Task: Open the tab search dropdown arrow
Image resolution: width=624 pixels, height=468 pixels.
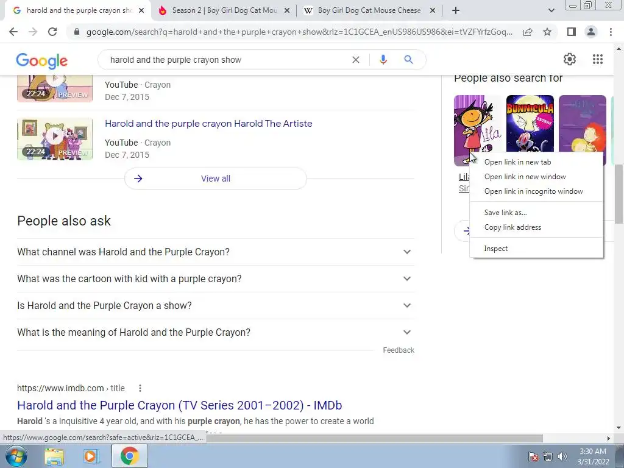Action: (x=551, y=10)
